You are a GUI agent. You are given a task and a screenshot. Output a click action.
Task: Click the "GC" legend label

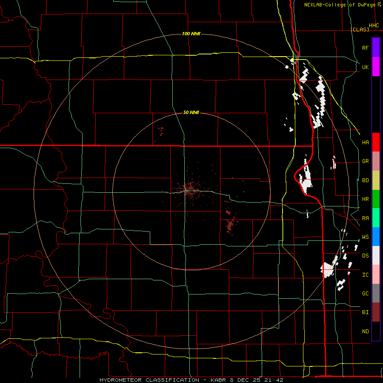pos(365,294)
